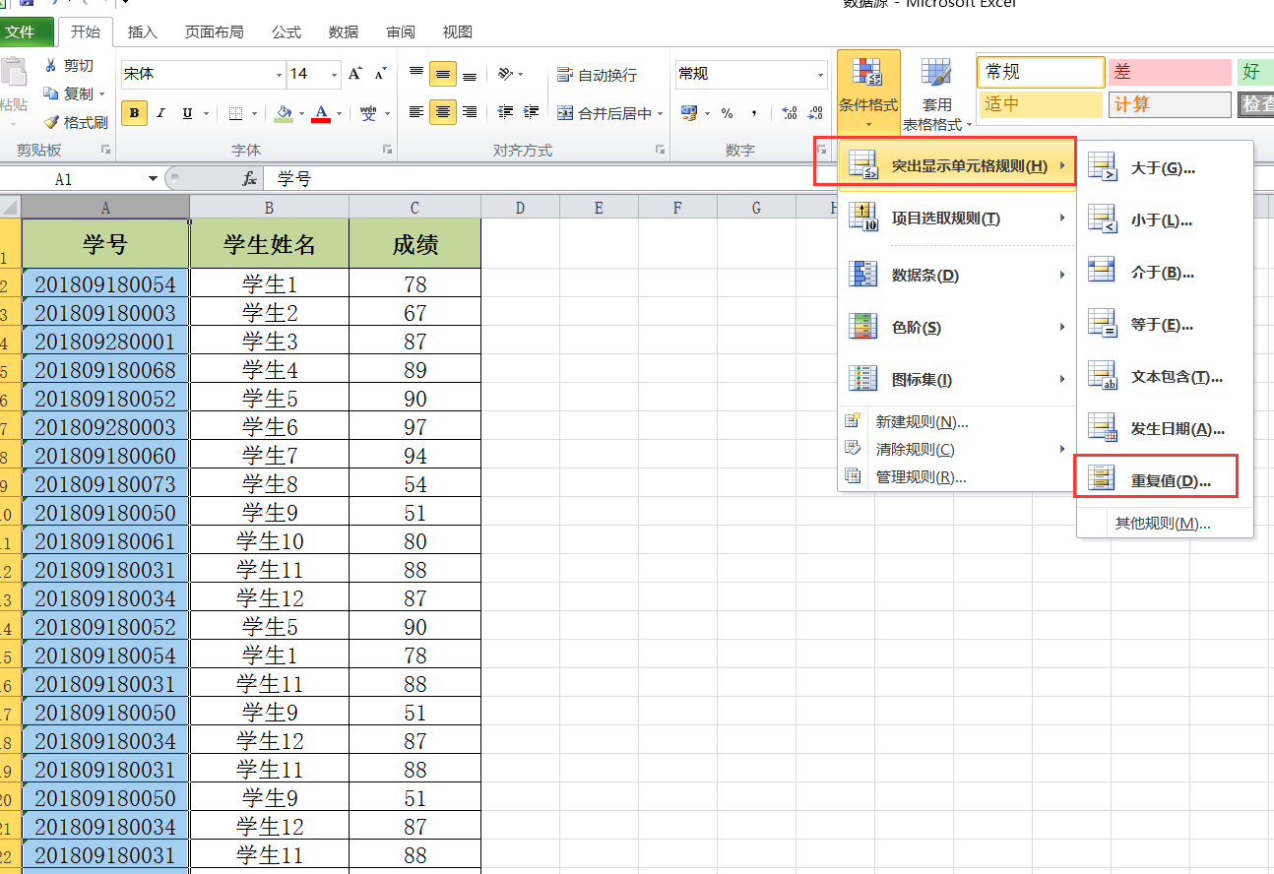Toggle underline formatting
The image size is (1274, 874).
click(187, 113)
